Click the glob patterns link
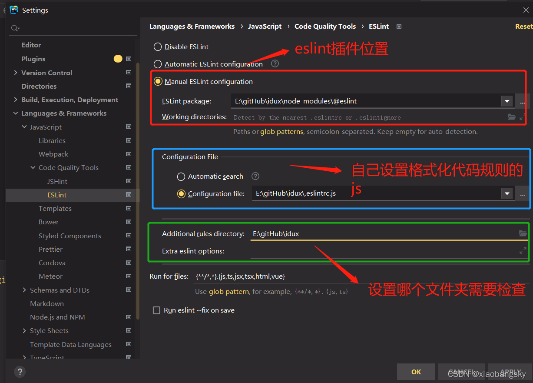Image resolution: width=533 pixels, height=383 pixels. pos(281,131)
